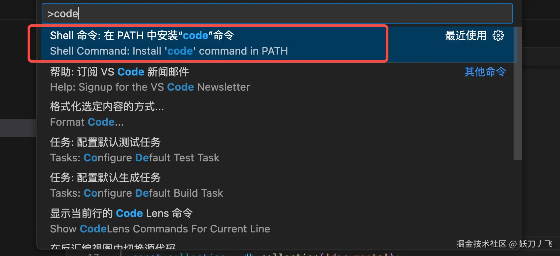Screen dimensions: 560x256
Task: Click the highlighted sidebar item at left edge
Action: pos(18,128)
